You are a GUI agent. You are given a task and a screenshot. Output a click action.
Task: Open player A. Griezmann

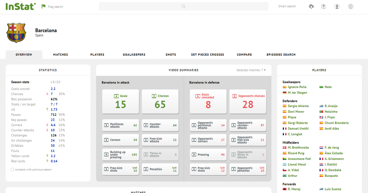click(334, 159)
